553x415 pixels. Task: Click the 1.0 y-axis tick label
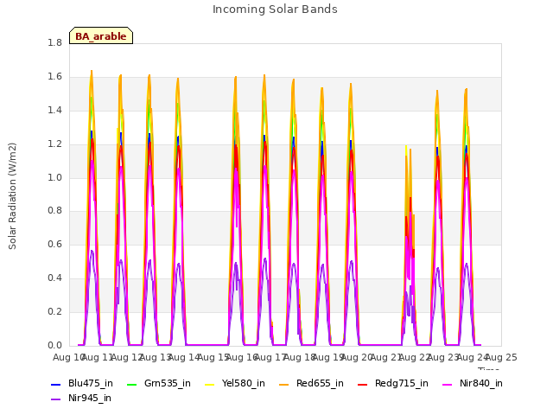click(x=54, y=178)
